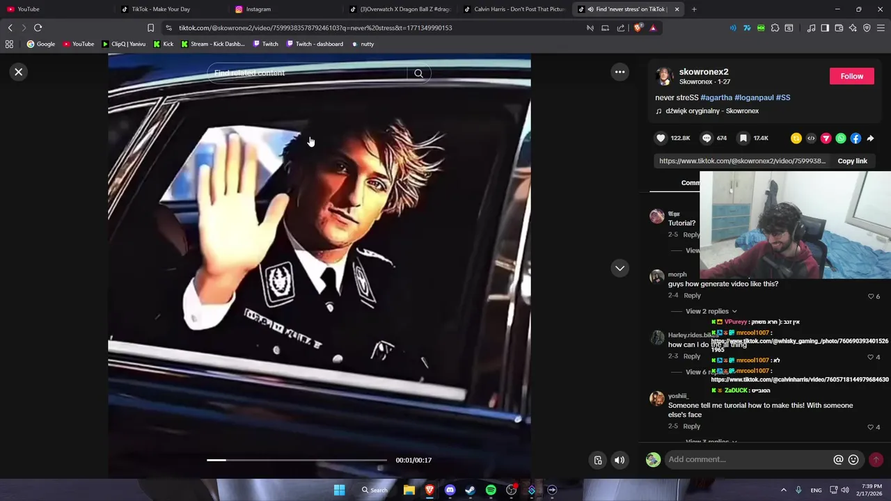
Task: Switch to the Overwatch X Dragon Ball Z tab
Action: [x=400, y=9]
